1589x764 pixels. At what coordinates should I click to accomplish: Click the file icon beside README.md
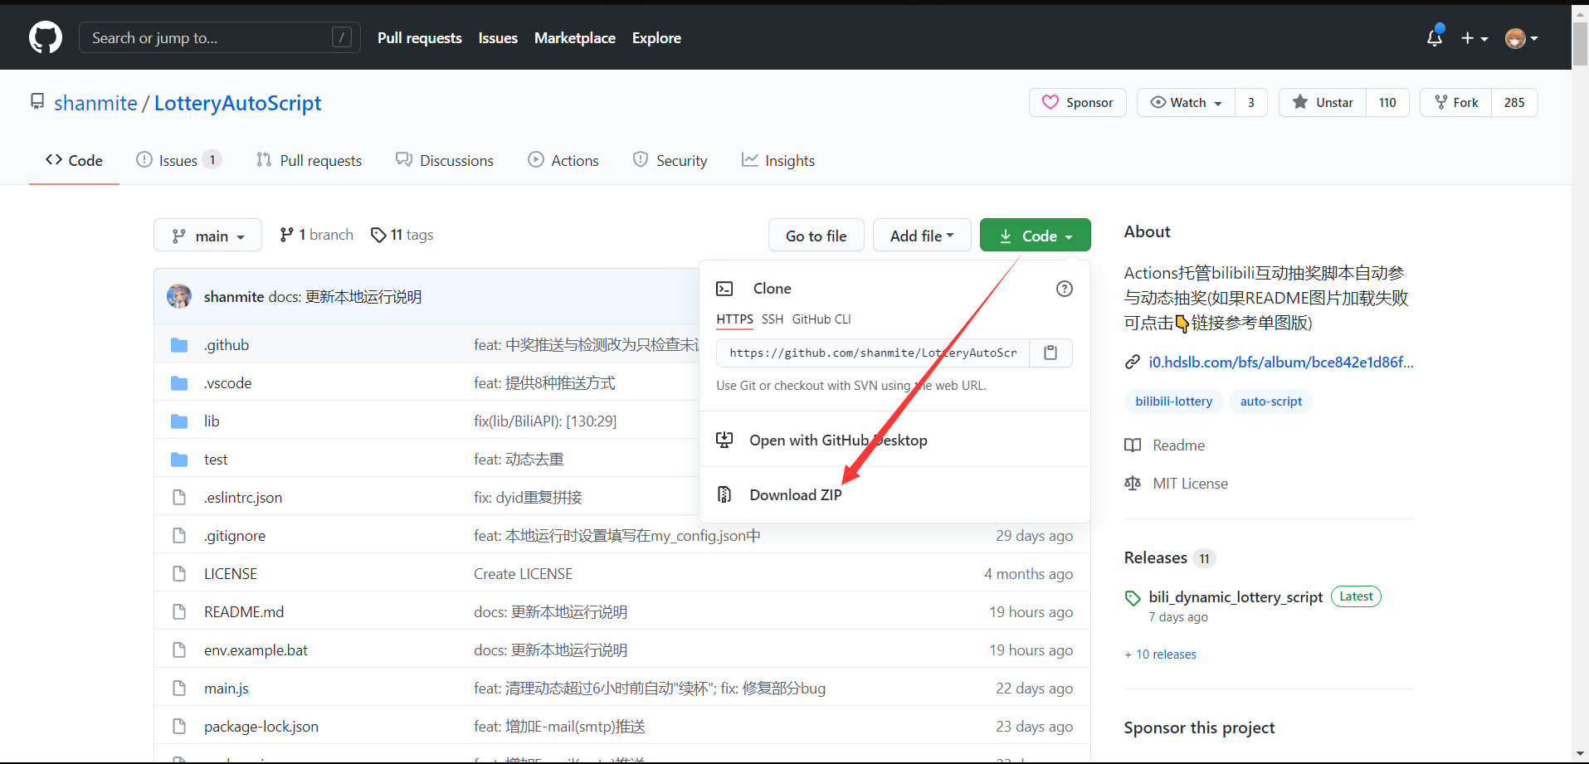[x=179, y=612]
